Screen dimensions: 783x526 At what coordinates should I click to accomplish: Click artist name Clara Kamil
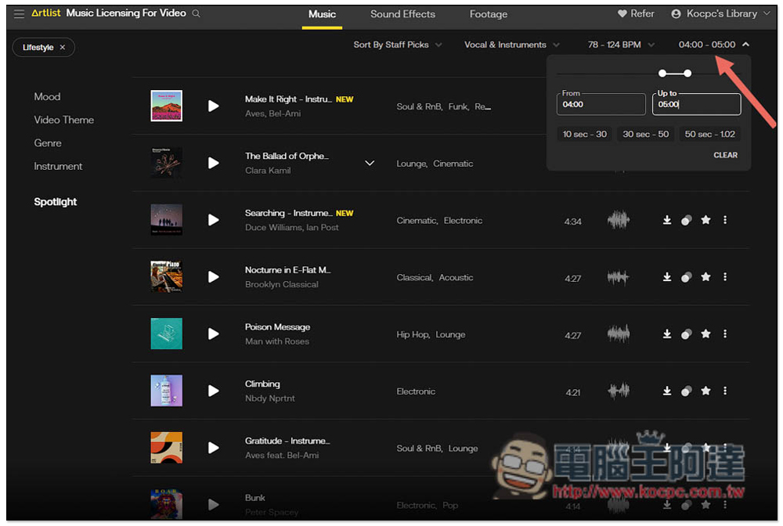coord(268,170)
